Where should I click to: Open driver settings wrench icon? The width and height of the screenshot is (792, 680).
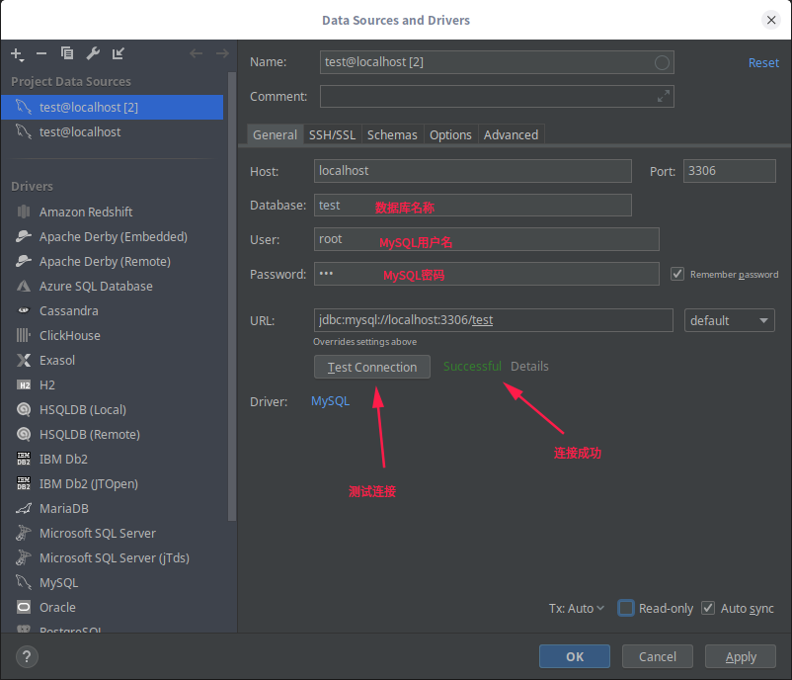tap(93, 53)
